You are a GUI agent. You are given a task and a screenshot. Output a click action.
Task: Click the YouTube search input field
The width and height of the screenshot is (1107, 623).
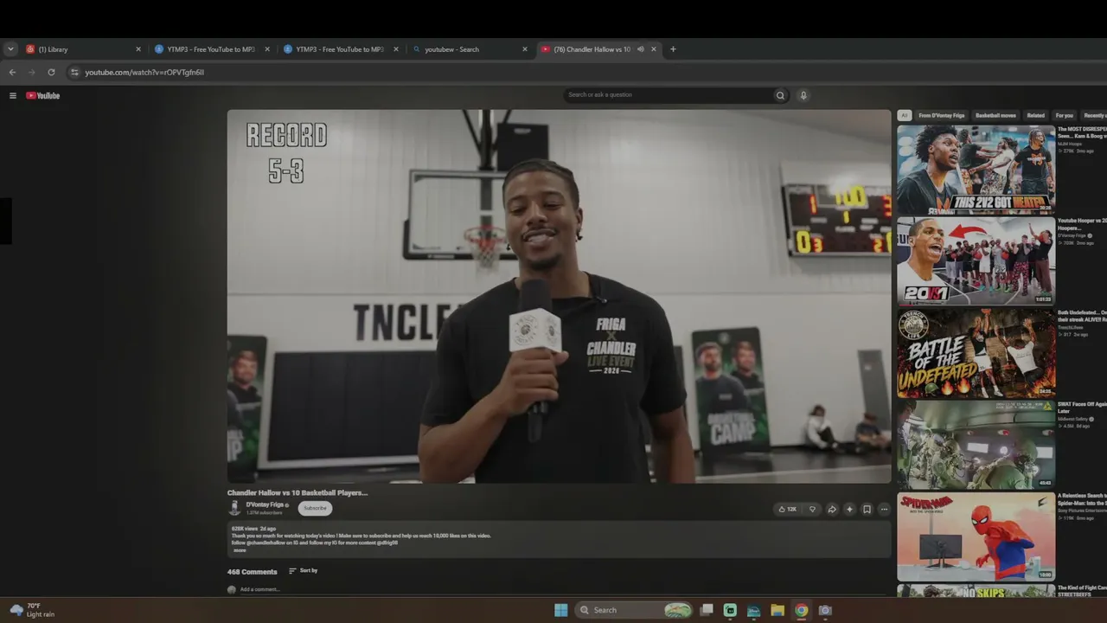coord(669,95)
